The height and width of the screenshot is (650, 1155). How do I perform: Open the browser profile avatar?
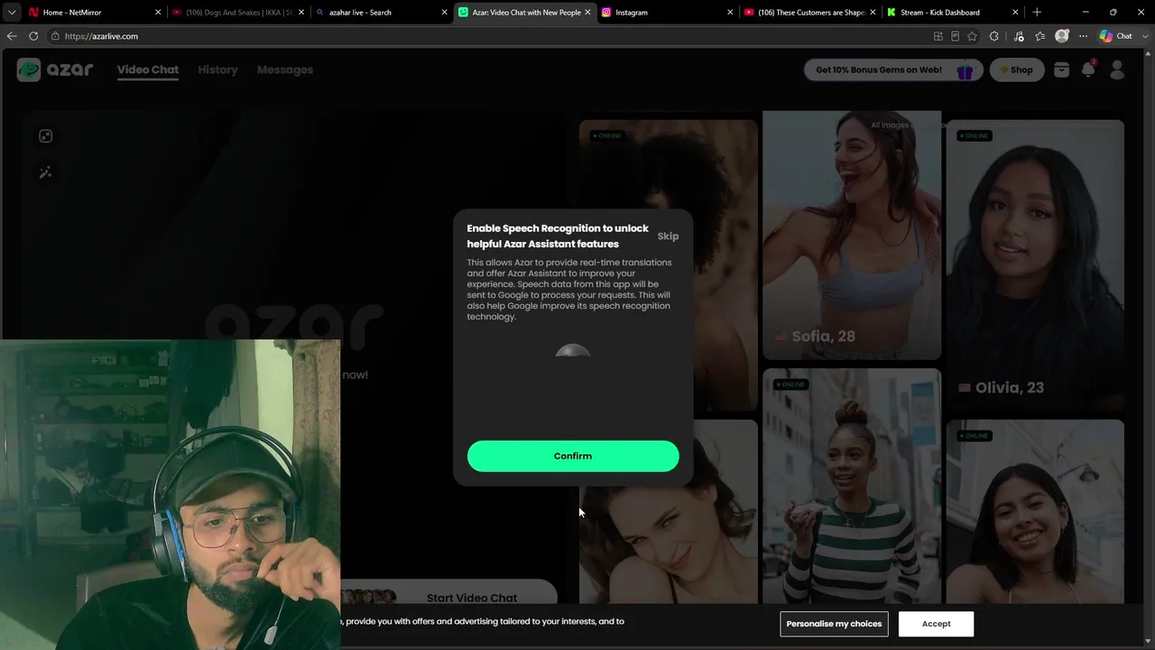click(1062, 36)
